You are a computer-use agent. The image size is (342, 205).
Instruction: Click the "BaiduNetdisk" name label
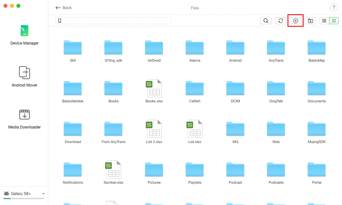73,101
